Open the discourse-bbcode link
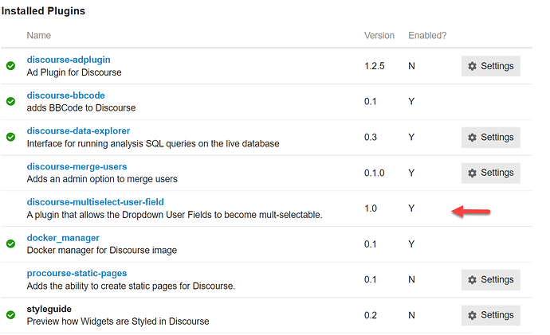The width and height of the screenshot is (550, 335). coord(65,95)
